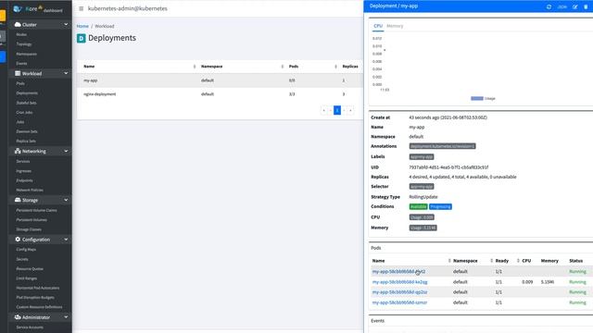
Task: Switch to the Memory chart tab
Action: [x=395, y=26]
